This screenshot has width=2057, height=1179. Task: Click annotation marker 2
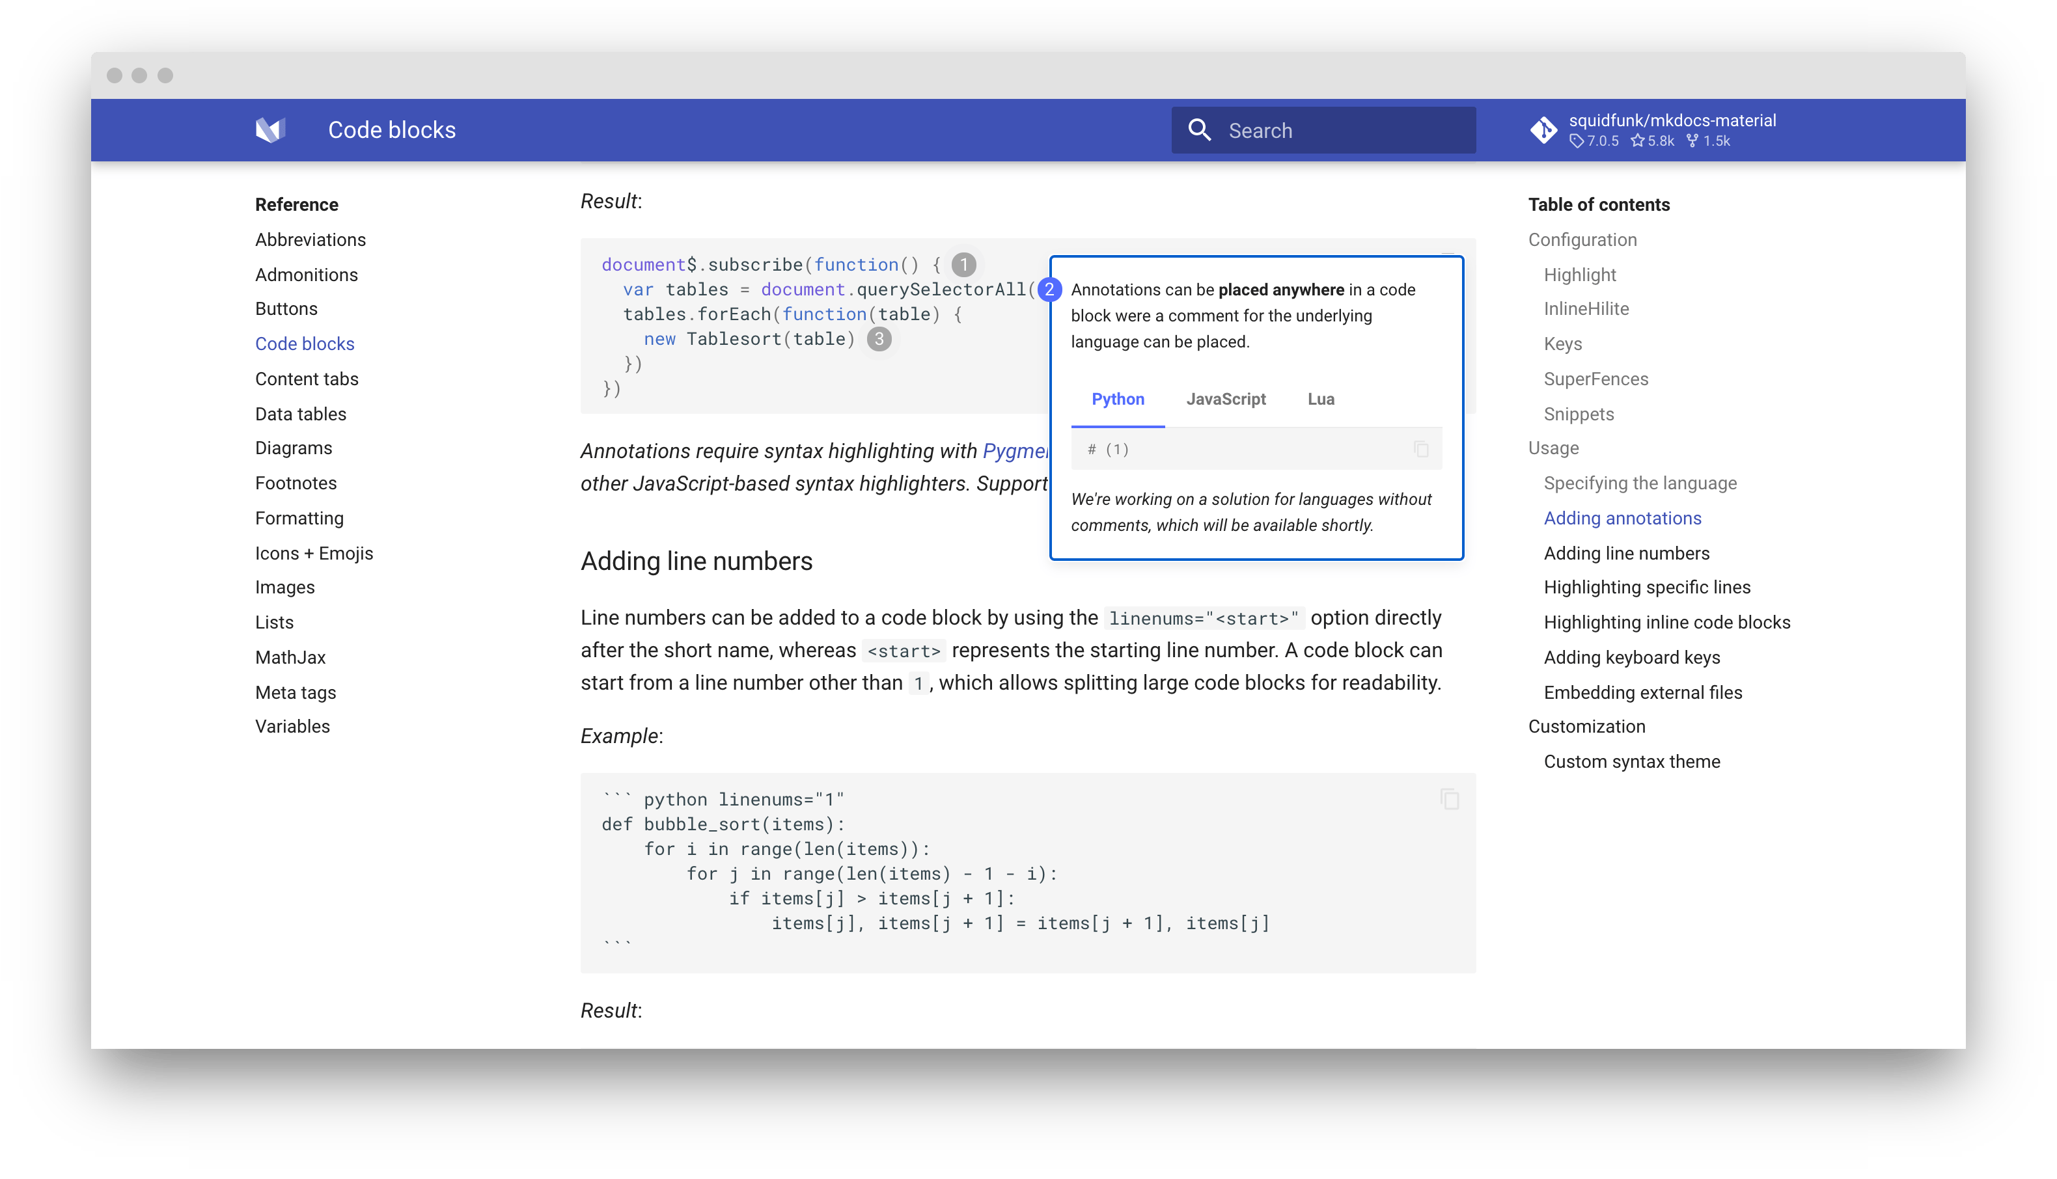click(1049, 289)
